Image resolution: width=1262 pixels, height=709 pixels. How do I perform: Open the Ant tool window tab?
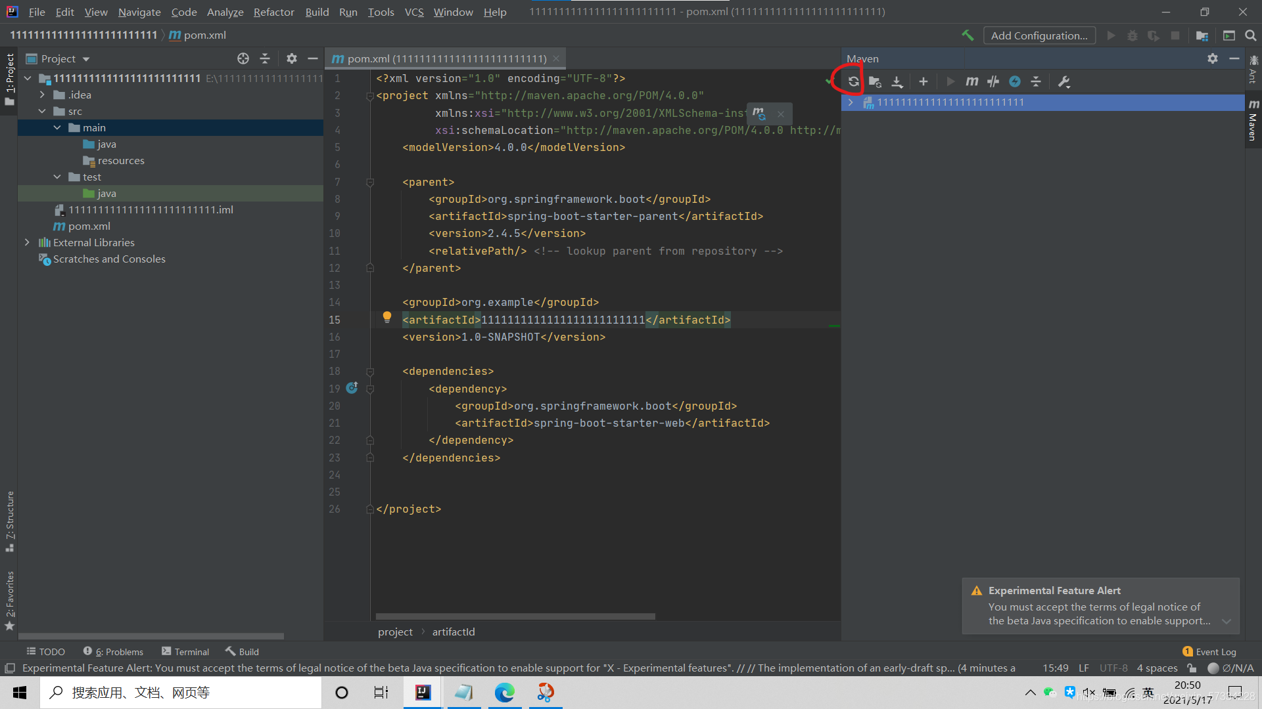1253,70
